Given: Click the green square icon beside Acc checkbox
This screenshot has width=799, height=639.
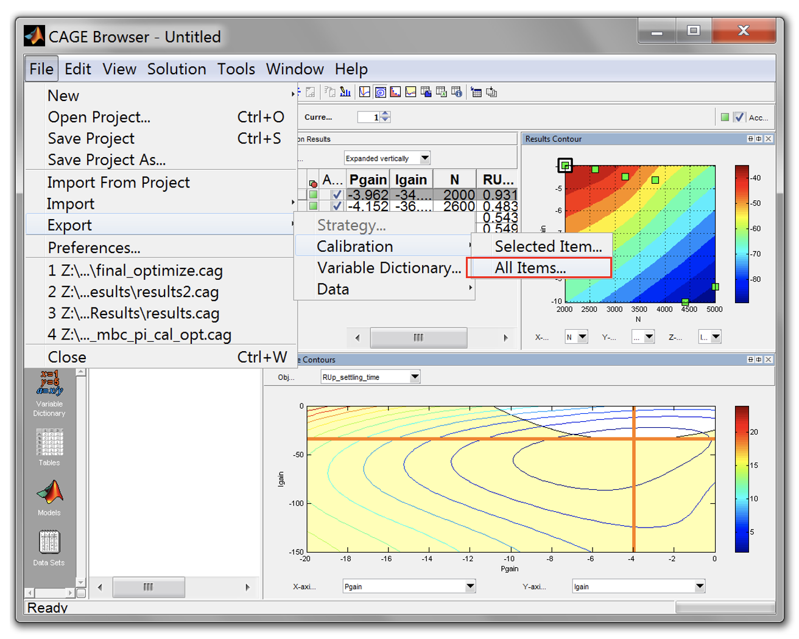Looking at the screenshot, I should pyautogui.click(x=725, y=117).
